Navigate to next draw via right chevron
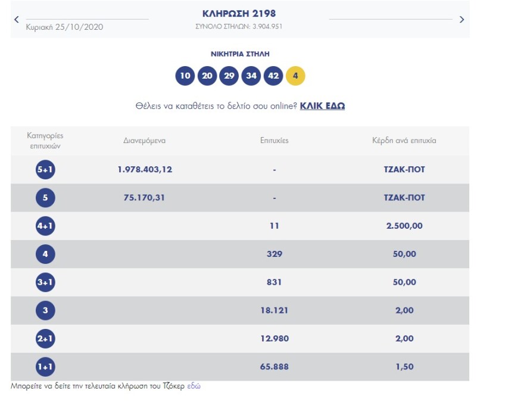The height and width of the screenshot is (401, 524). coord(461,19)
